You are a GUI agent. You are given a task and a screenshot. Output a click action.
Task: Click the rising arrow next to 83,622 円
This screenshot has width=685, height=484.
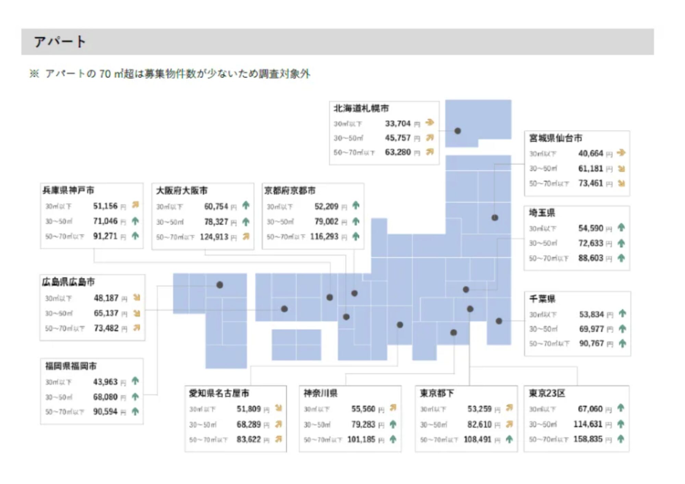[278, 439]
